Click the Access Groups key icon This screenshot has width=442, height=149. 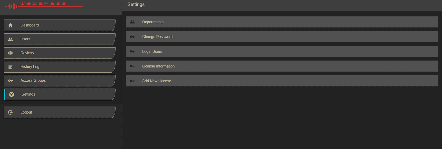click(10, 81)
